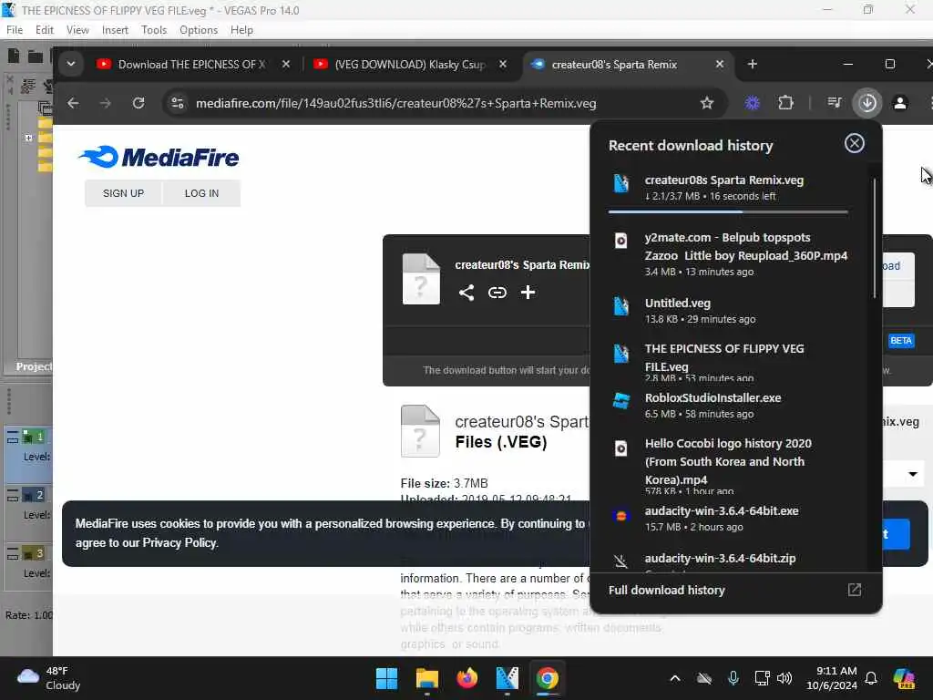Open the weather widget showing 48°F Cloudy

49,678
